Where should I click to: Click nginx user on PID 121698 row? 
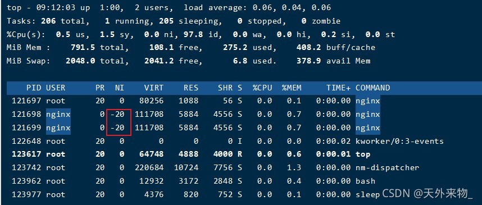point(58,115)
